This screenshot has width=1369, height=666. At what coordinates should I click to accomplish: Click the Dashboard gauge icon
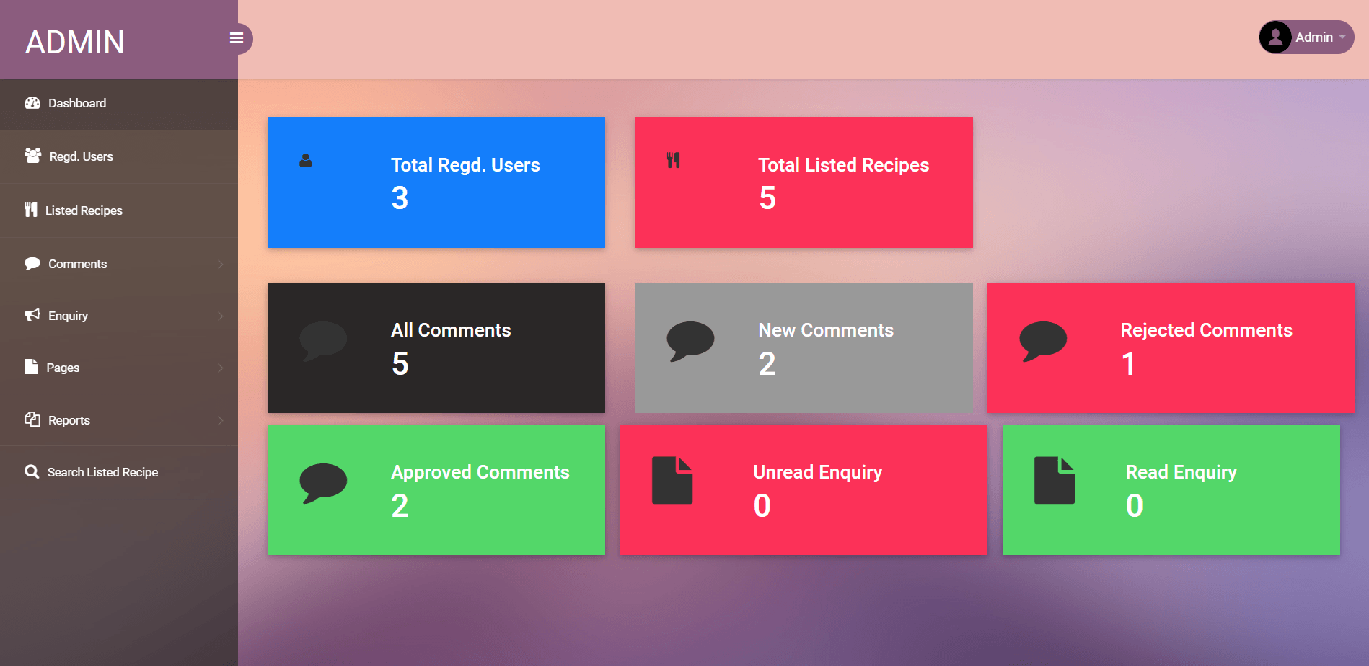point(32,103)
